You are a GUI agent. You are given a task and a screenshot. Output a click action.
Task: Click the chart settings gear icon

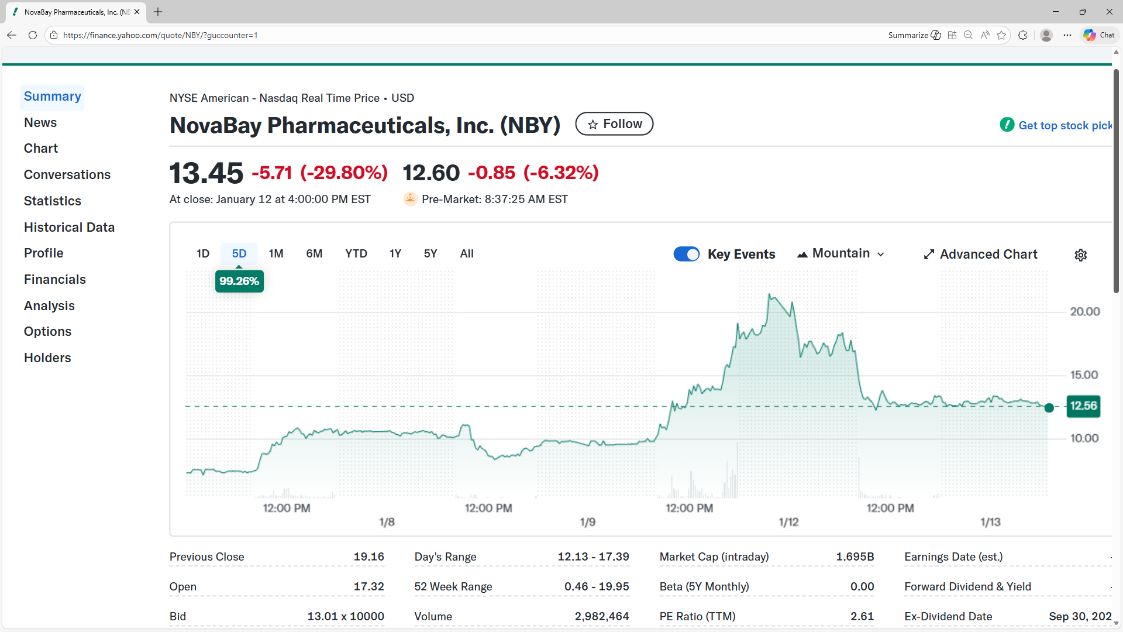[x=1080, y=255]
